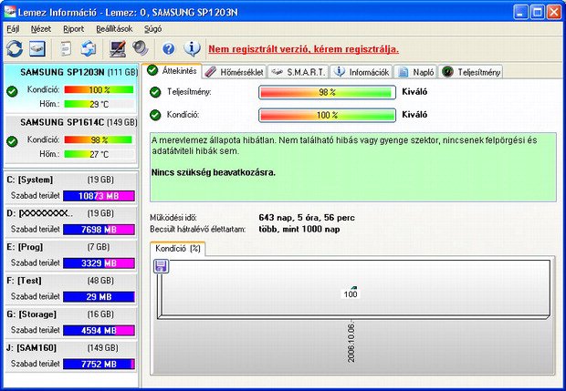Click the hard disk drive toolbar icon
The image size is (566, 391).
(37, 48)
